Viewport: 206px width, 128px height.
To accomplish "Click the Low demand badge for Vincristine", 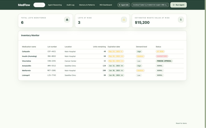I will coord(139,61).
